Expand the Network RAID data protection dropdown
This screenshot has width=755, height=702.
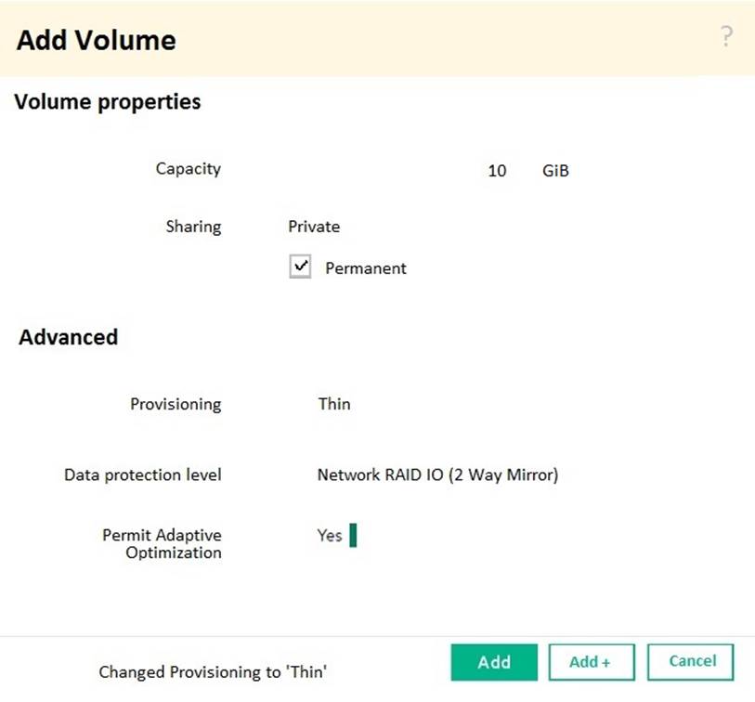437,474
